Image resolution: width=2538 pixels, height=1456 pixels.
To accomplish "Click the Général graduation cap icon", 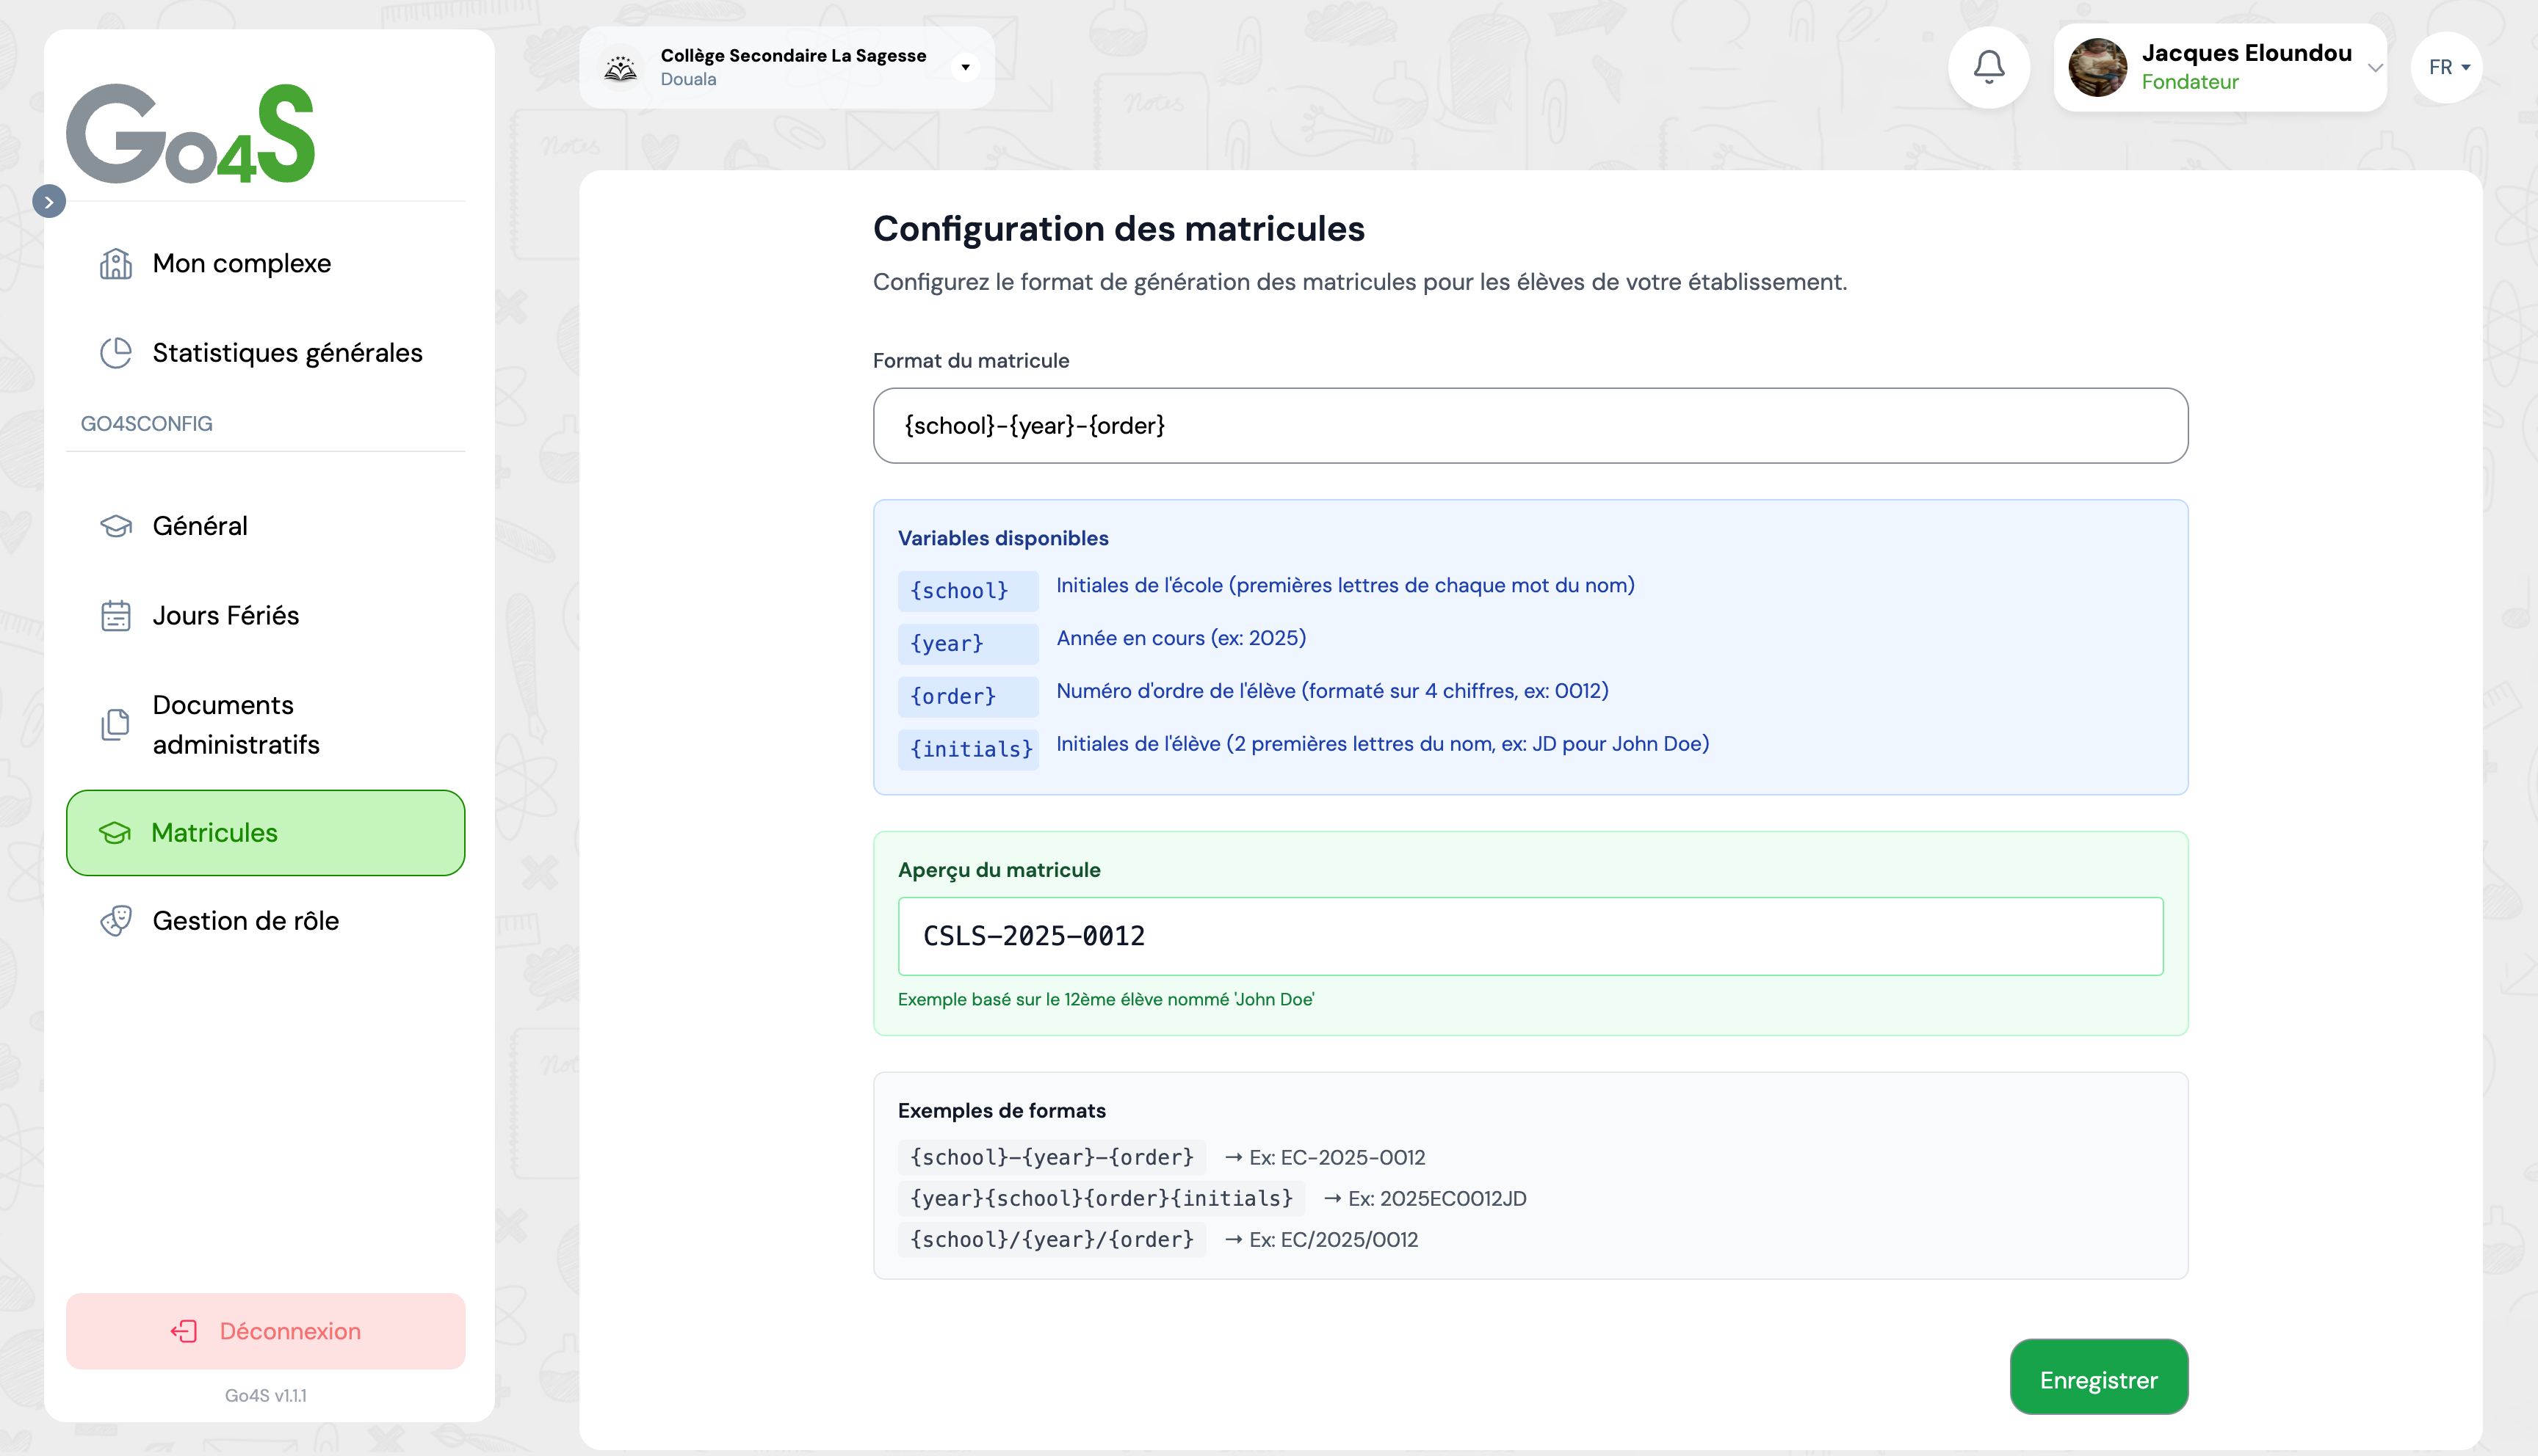I will point(116,526).
